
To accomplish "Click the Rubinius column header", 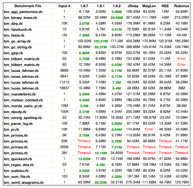I will coord(182,6).
